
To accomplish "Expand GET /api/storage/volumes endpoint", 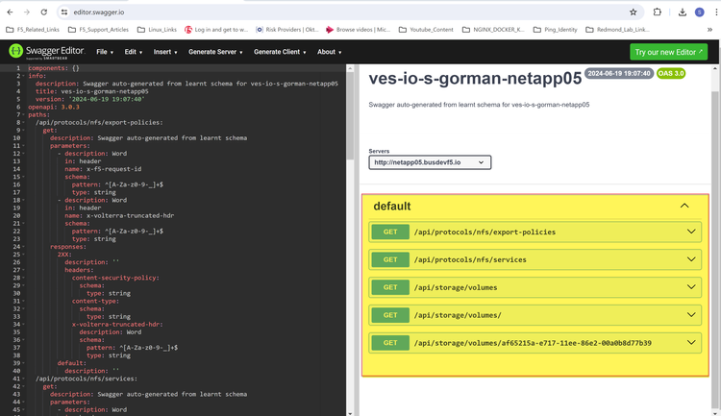I will [538, 287].
